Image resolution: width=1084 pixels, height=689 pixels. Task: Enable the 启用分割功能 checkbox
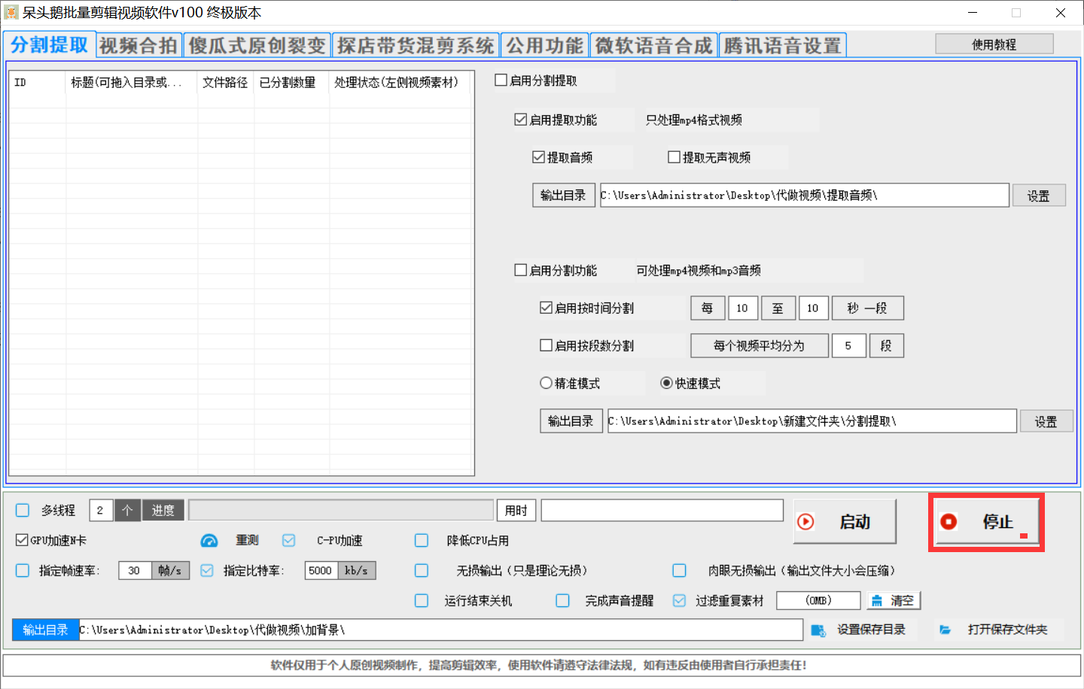[520, 269]
